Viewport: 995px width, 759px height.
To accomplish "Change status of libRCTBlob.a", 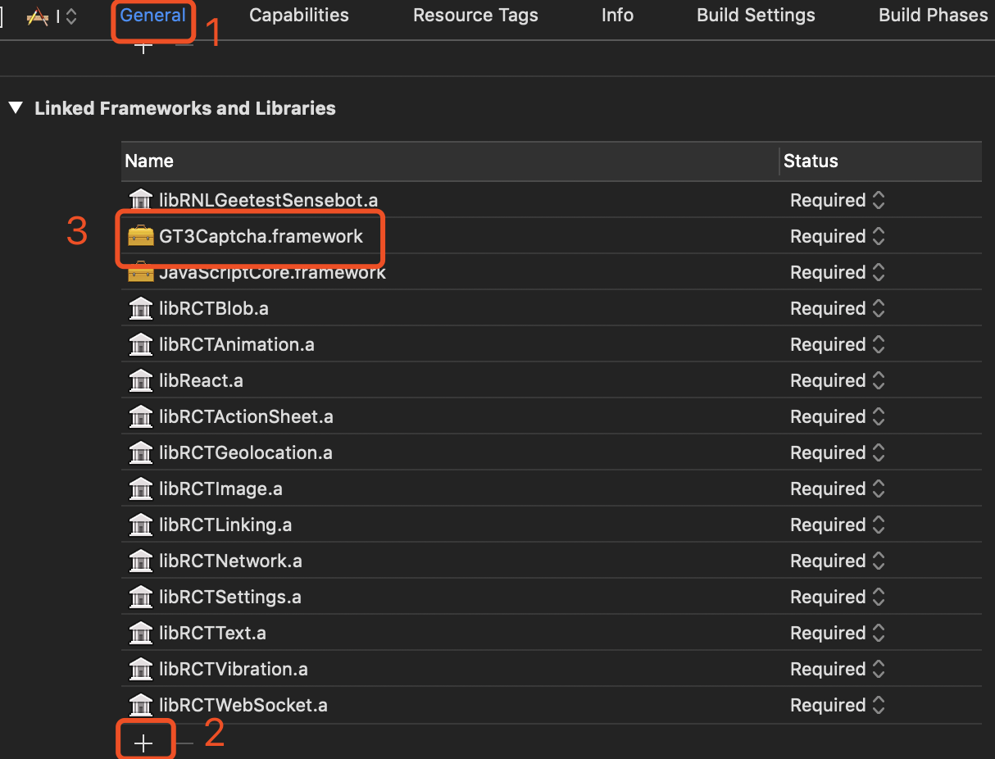I will [838, 308].
